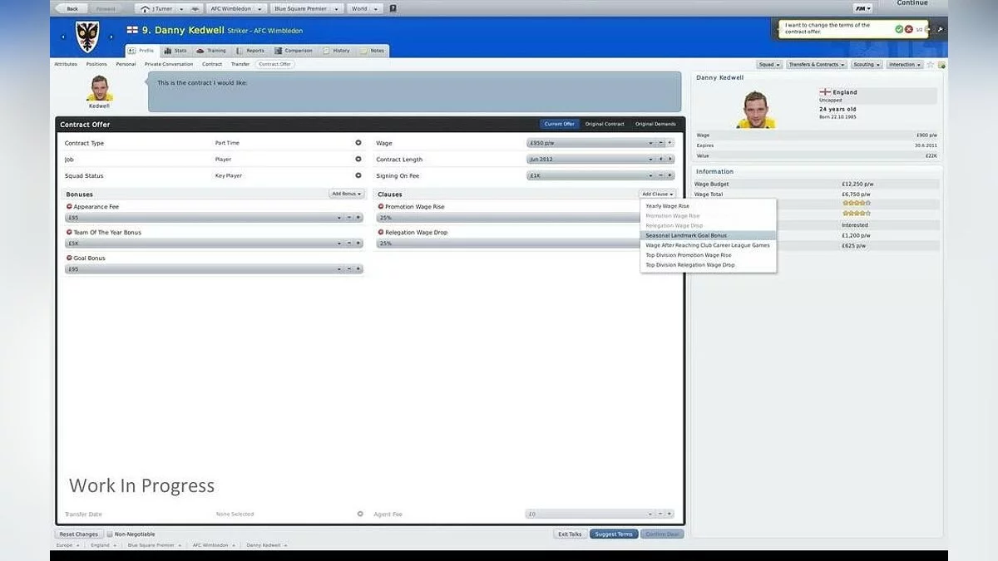This screenshot has height=561, width=998.
Task: Click the wrench settings icon
Action: [x=940, y=29]
